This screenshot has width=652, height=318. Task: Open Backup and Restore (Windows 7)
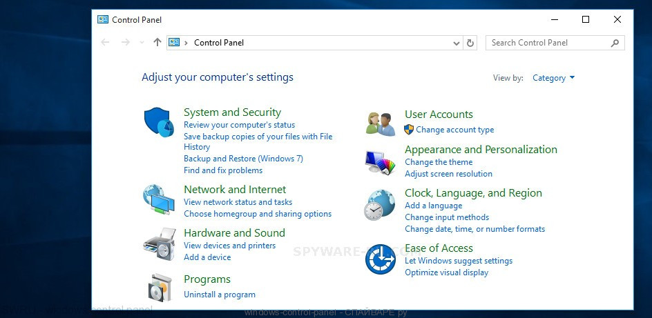[244, 159]
